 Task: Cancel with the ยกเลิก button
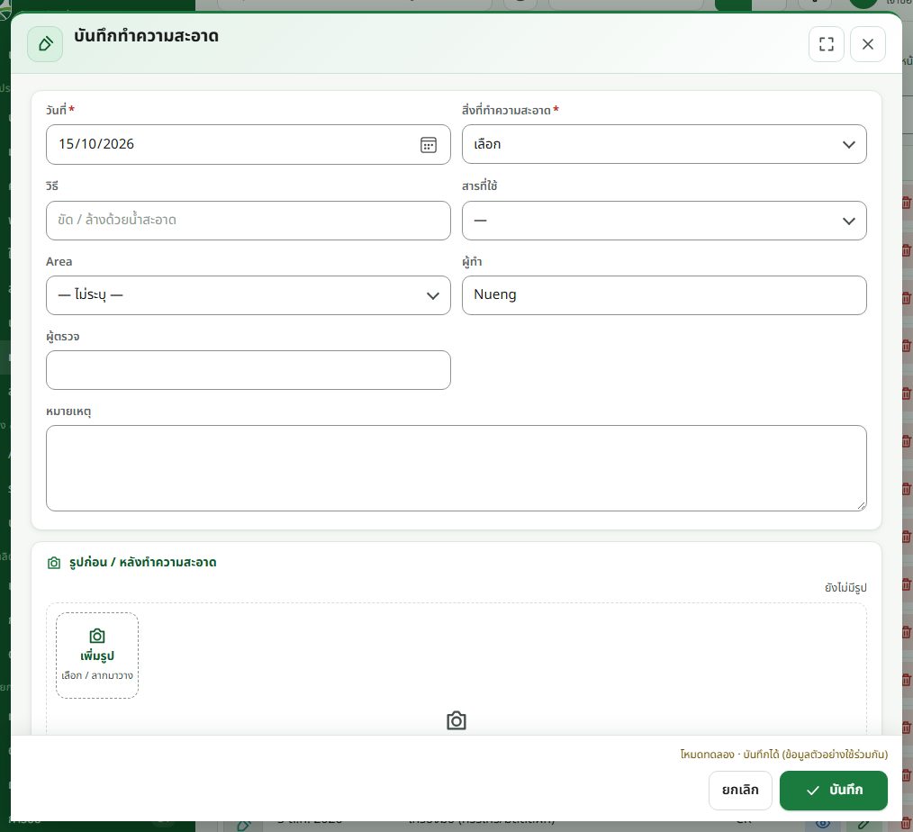pyautogui.click(x=740, y=790)
